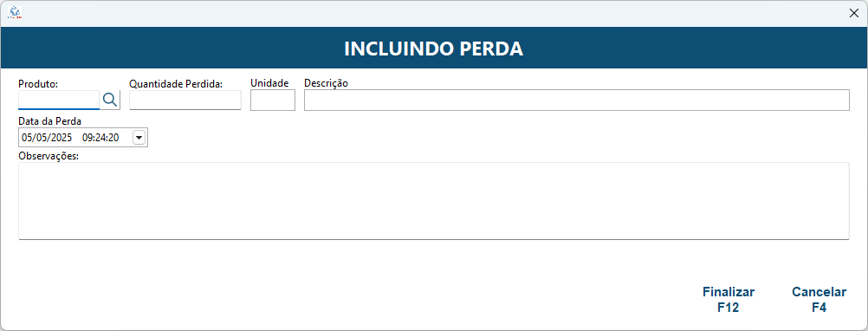
Task: Click the INCLUINDO PERDA header title
Action: (433, 49)
